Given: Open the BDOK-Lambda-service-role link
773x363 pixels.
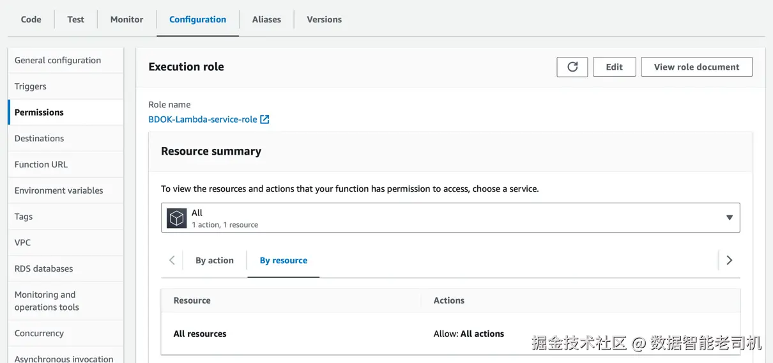Looking at the screenshot, I should point(203,120).
